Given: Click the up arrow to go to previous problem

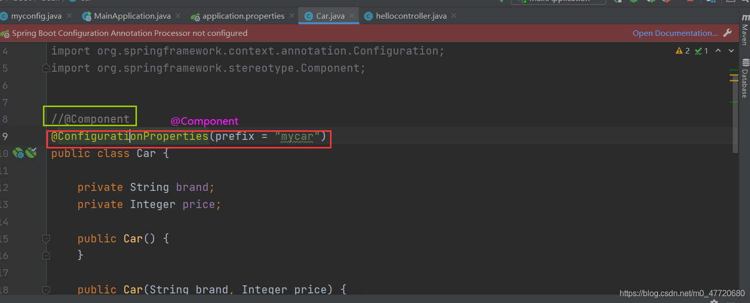Looking at the screenshot, I should pos(718,50).
